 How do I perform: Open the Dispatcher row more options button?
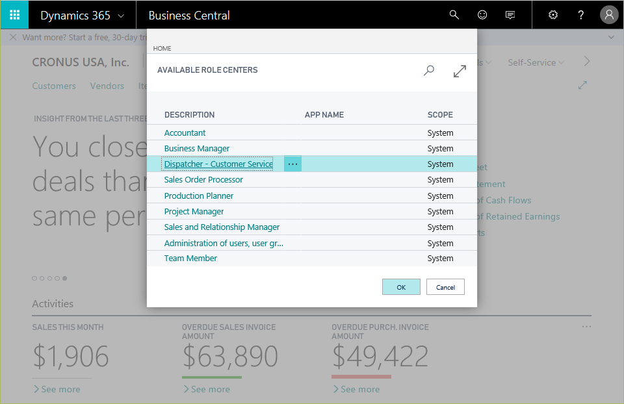pyautogui.click(x=292, y=164)
